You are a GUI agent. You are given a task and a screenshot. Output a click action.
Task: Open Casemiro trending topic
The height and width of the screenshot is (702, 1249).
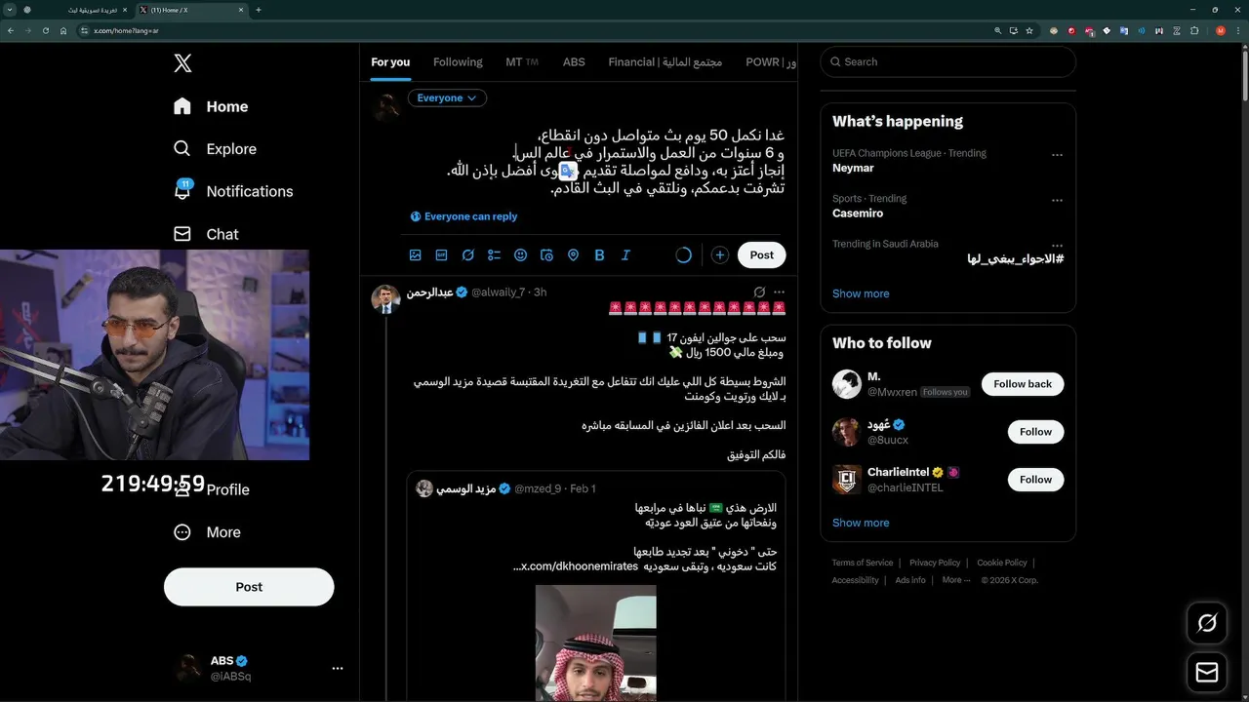coord(858,213)
